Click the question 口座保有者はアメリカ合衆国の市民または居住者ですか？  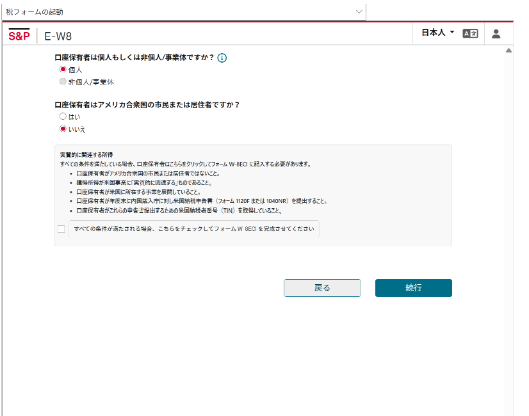(x=147, y=105)
